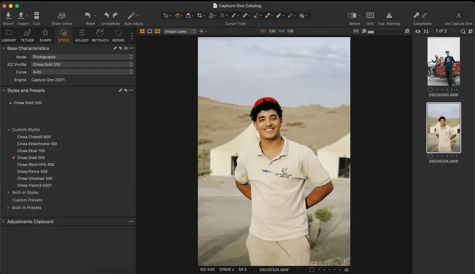Select the Pan hand cursor tool
475x274 pixels.
(177, 15)
